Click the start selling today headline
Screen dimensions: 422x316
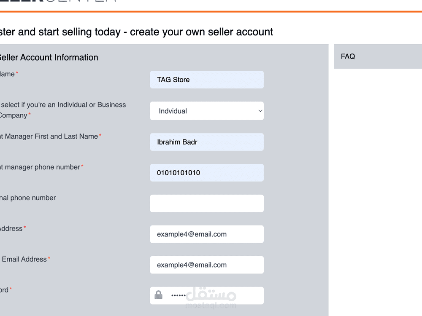tap(135, 32)
